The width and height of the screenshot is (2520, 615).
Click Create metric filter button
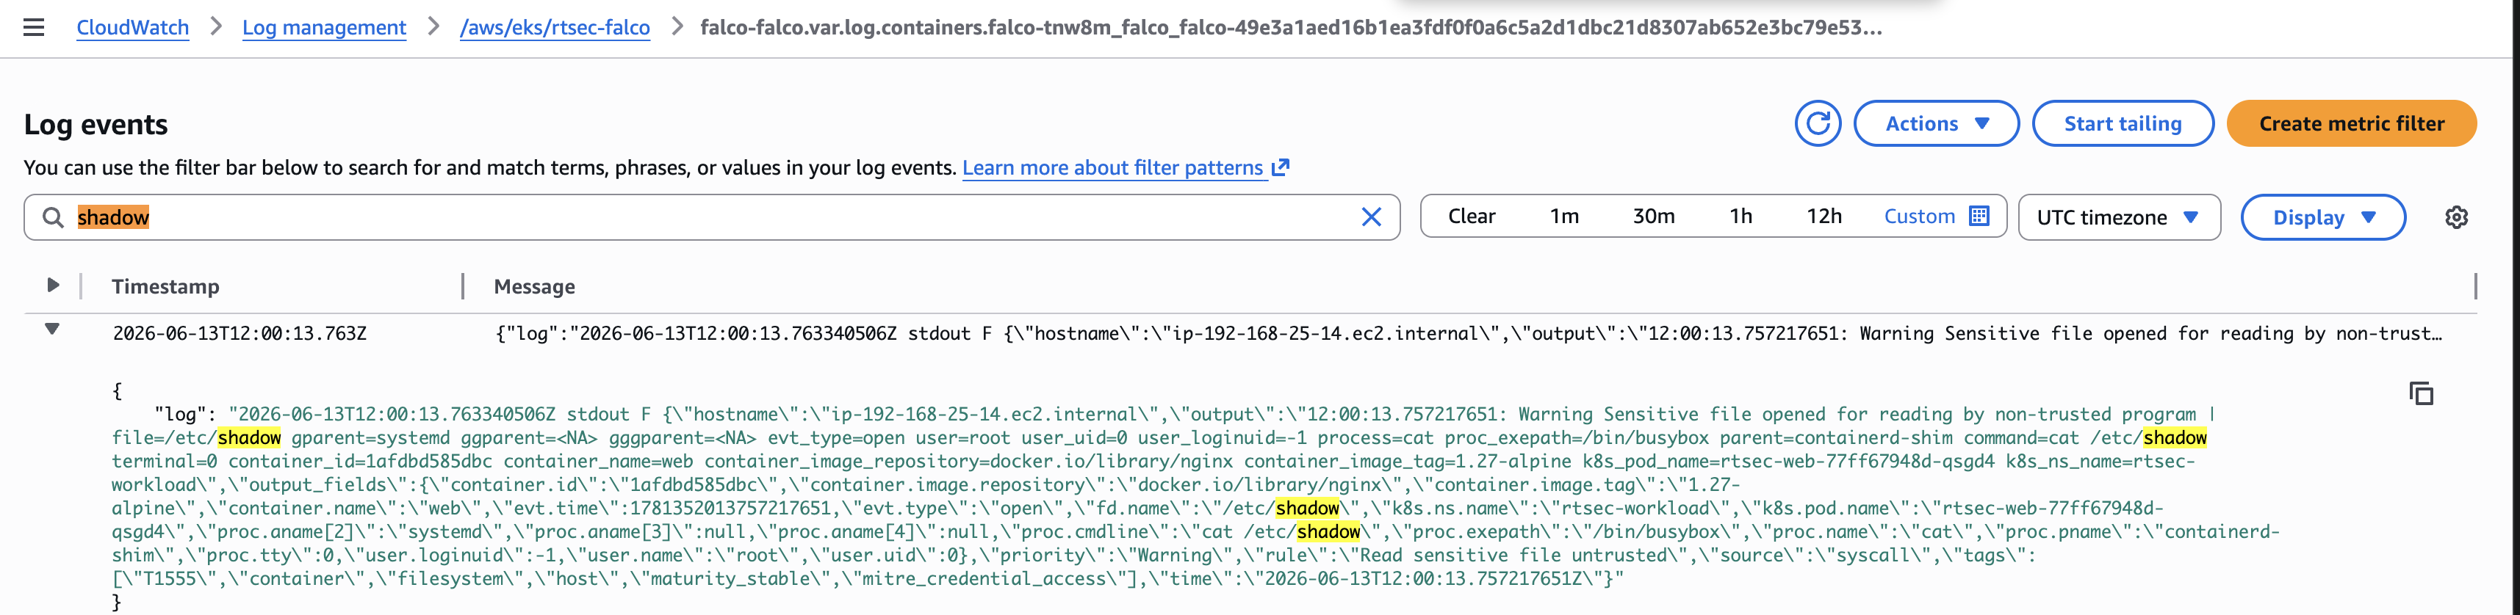[2351, 124]
